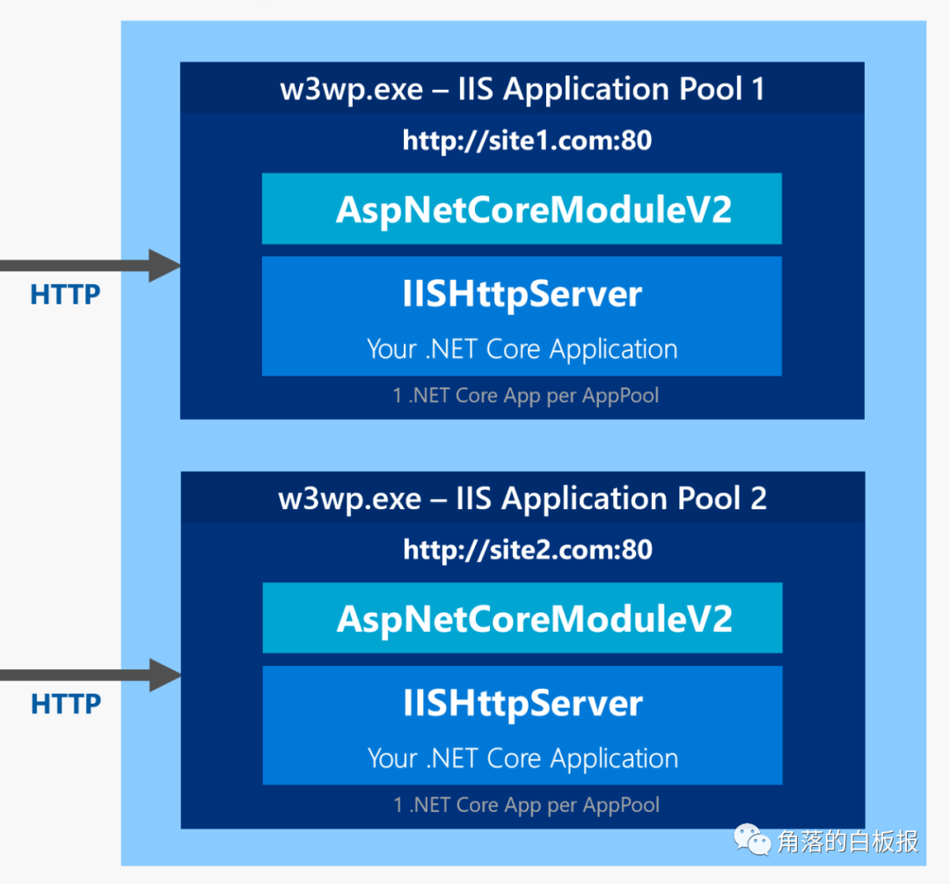The width and height of the screenshot is (950, 884).
Task: Click the HTTP label beside Pool 2
Action: point(66,704)
